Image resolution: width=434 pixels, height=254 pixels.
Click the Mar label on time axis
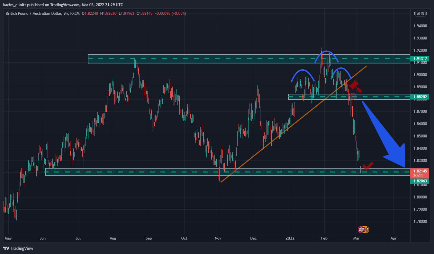coord(356,239)
